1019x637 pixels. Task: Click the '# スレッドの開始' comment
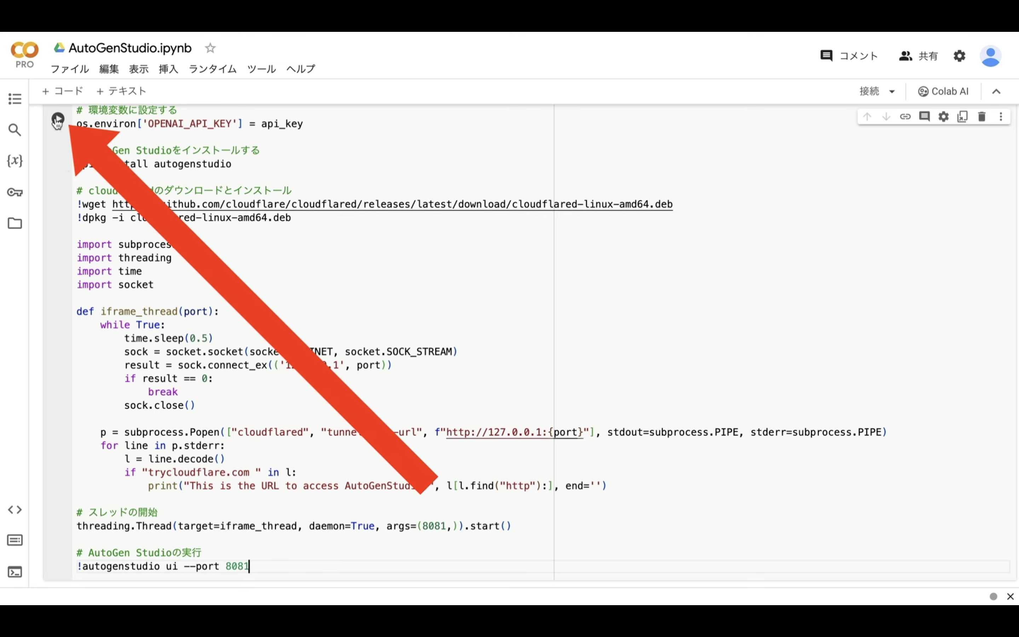coord(117,513)
